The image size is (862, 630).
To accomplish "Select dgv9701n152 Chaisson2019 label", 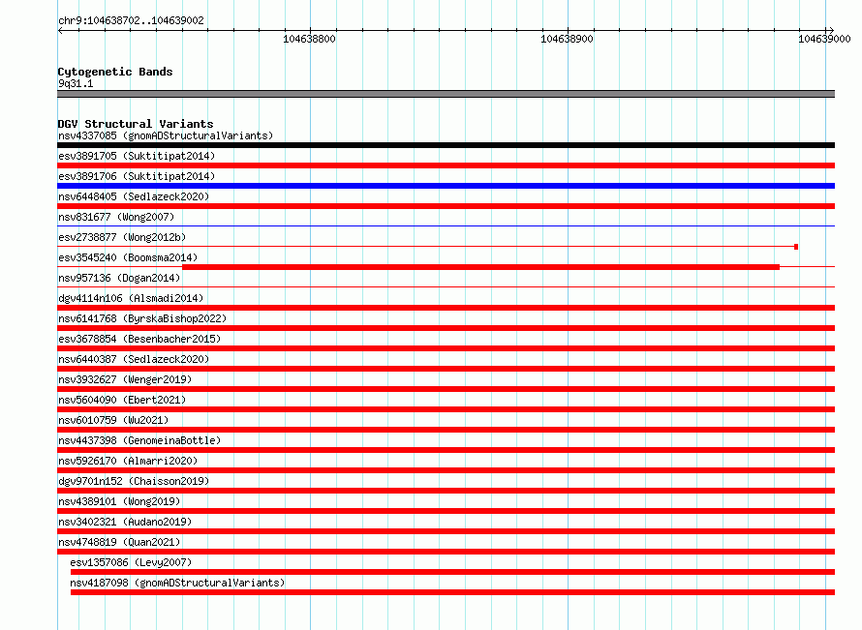I will pos(134,481).
